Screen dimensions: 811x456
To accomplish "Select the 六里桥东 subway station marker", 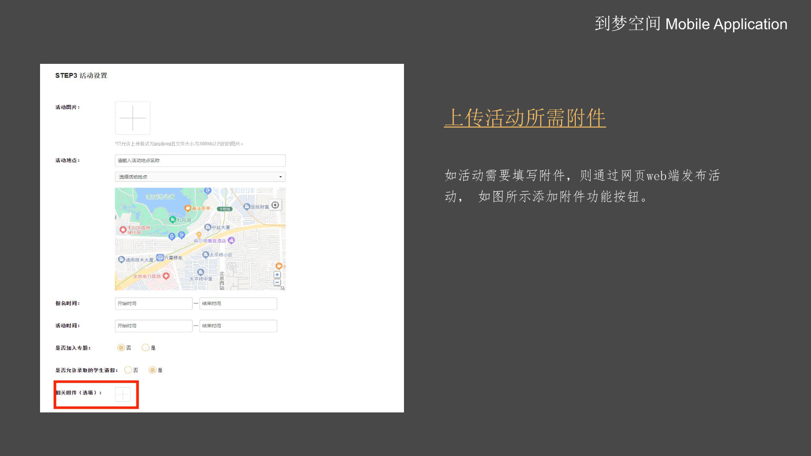I will pos(160,257).
